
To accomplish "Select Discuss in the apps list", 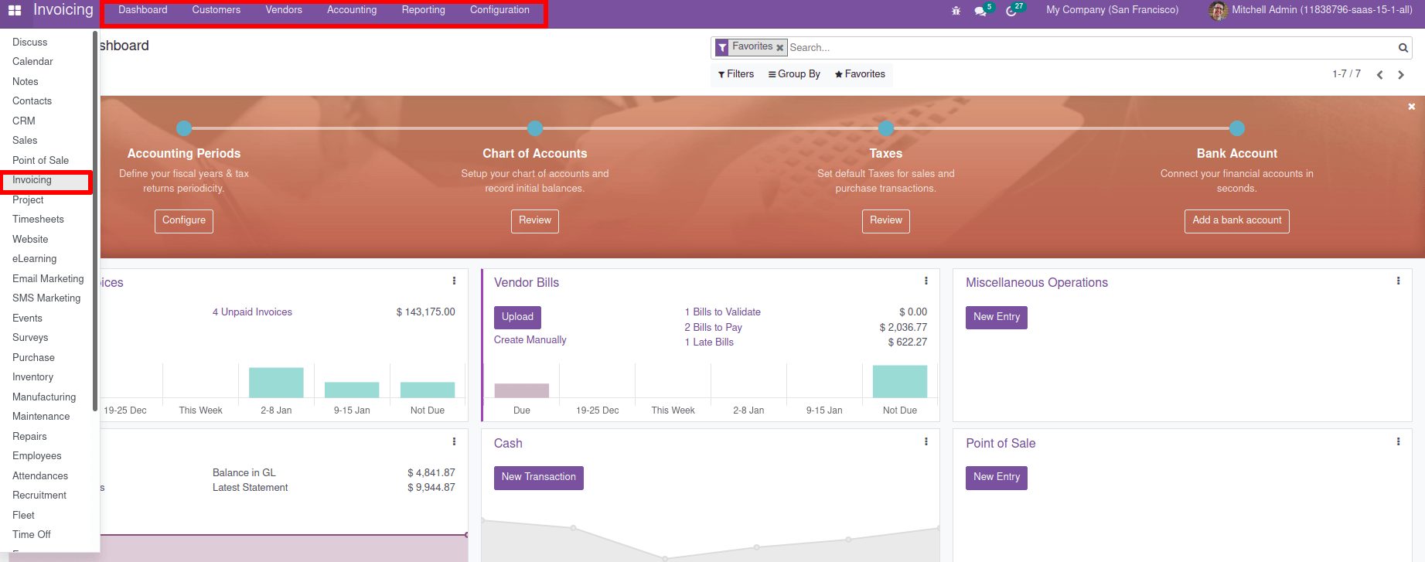I will click(x=30, y=43).
